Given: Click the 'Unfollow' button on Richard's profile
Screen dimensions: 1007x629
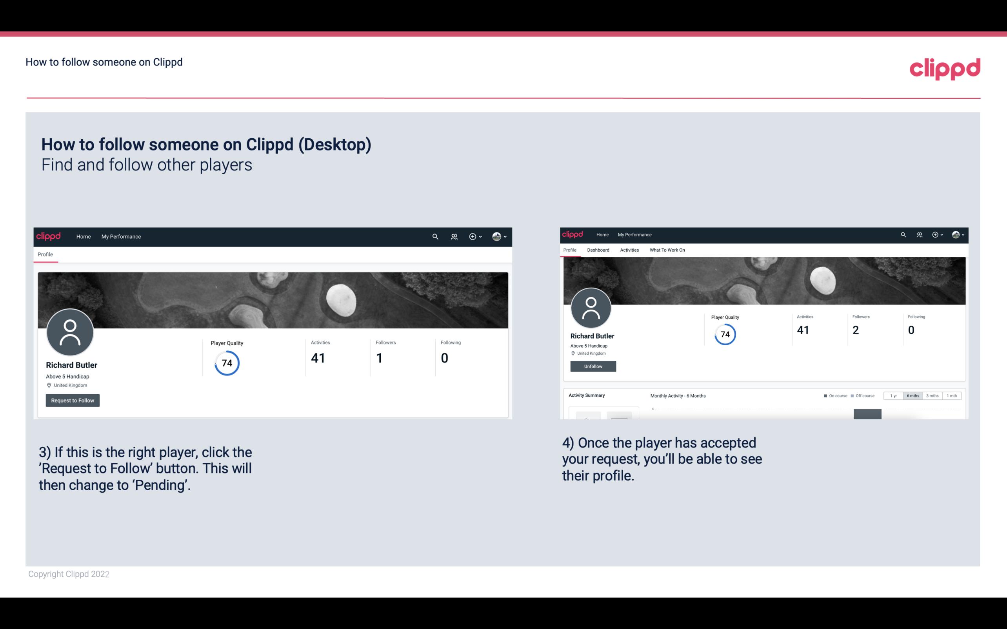Looking at the screenshot, I should coord(593,366).
